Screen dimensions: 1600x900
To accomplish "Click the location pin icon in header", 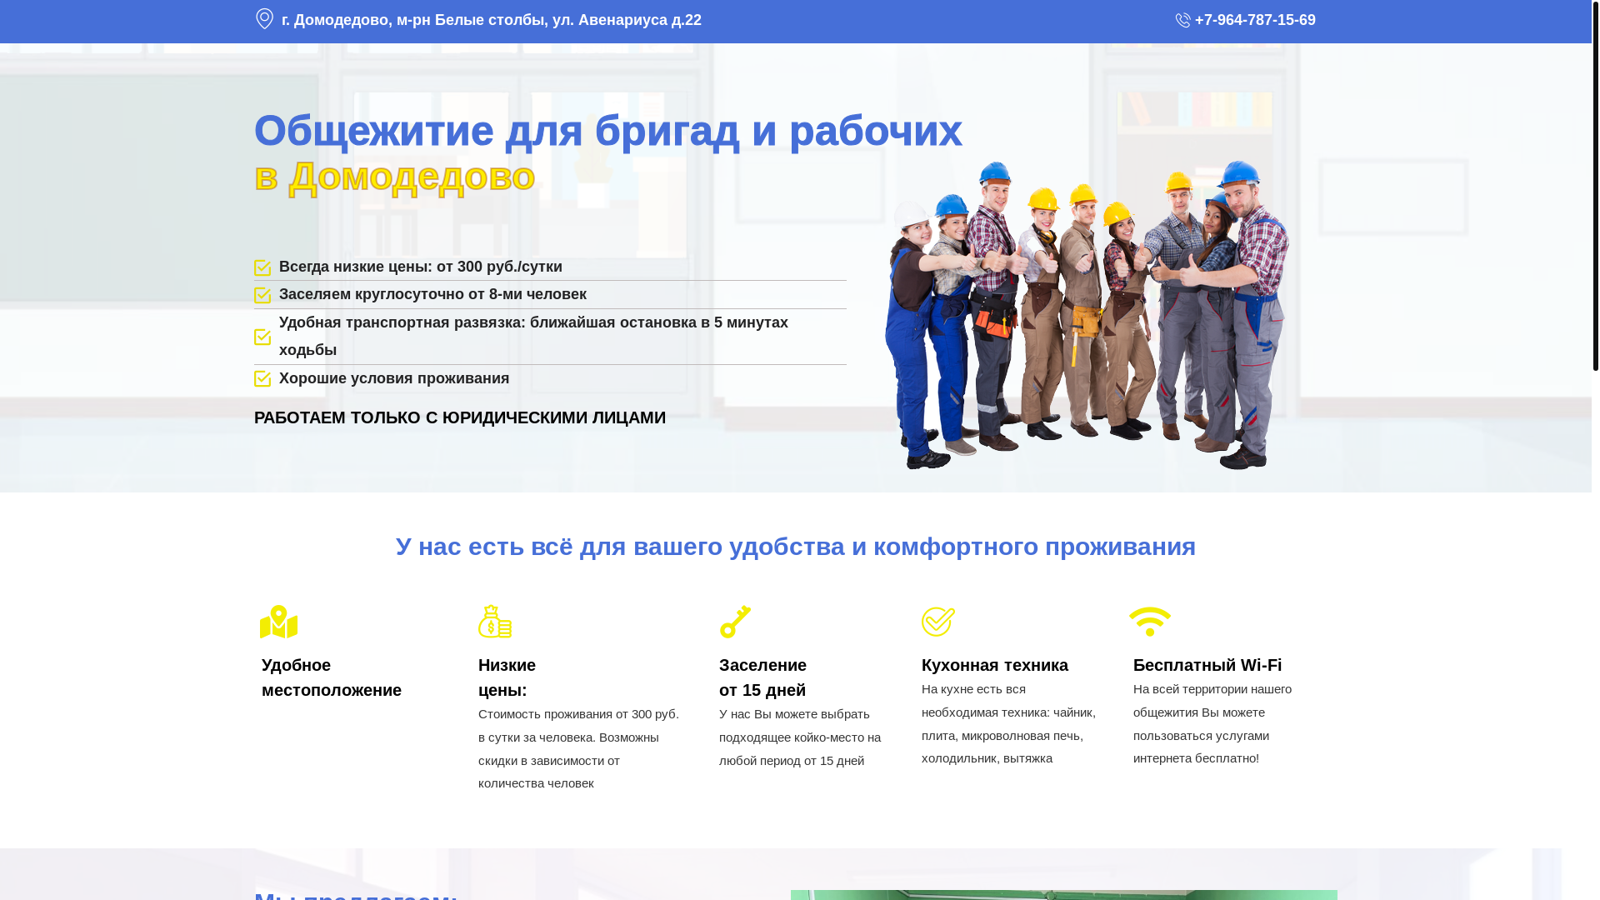I will (264, 18).
